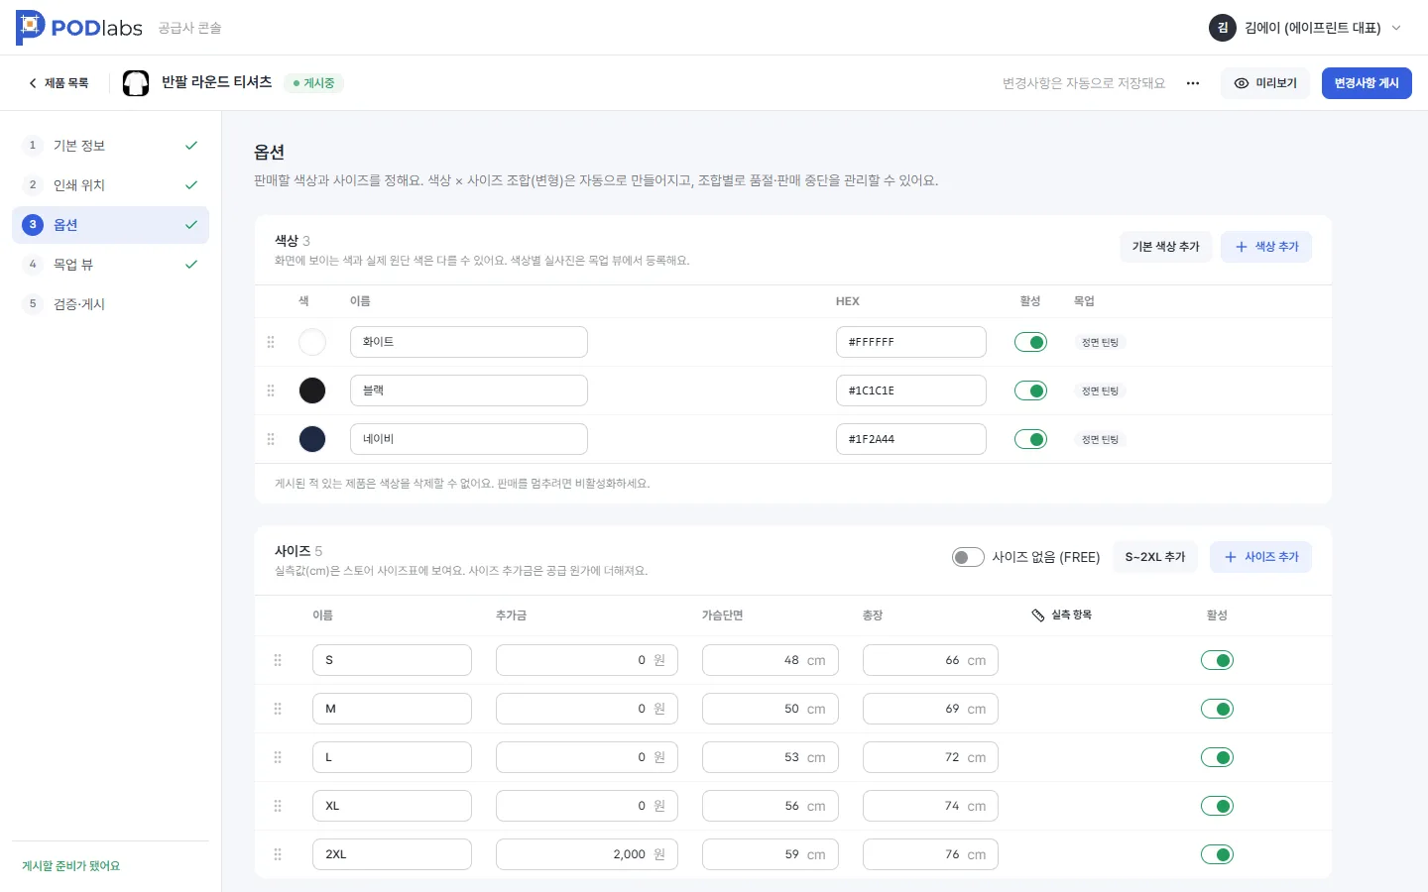Go to step 5 검증·게시
This screenshot has width=1428, height=892.
(110, 304)
